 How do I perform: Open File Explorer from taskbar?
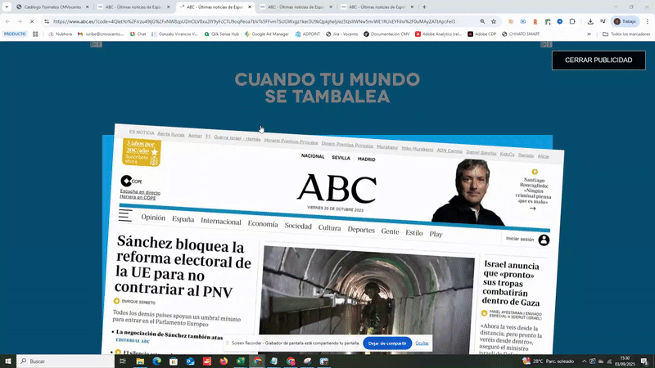140,361
